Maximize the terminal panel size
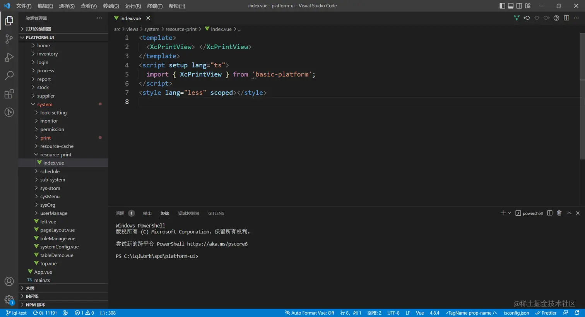 coord(569,213)
